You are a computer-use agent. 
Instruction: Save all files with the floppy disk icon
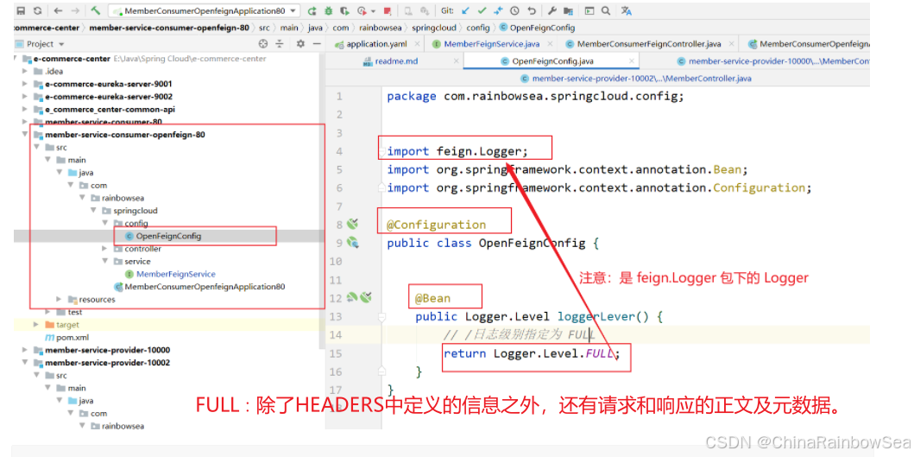pyautogui.click(x=21, y=10)
